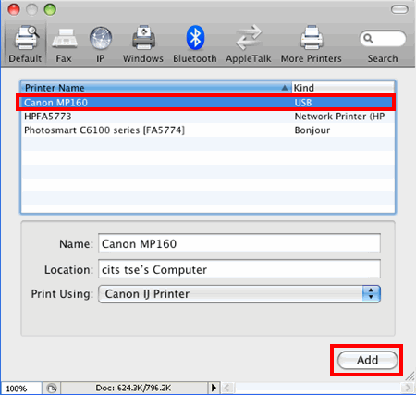
Task: Open the Bluetooth printer icon
Action: (195, 38)
